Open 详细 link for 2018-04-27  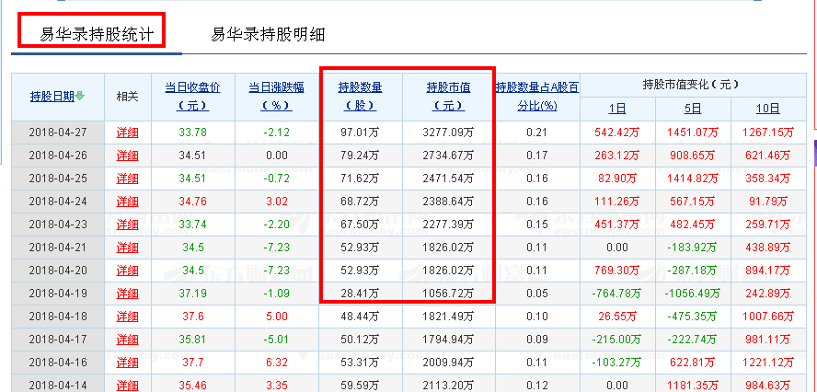128,133
